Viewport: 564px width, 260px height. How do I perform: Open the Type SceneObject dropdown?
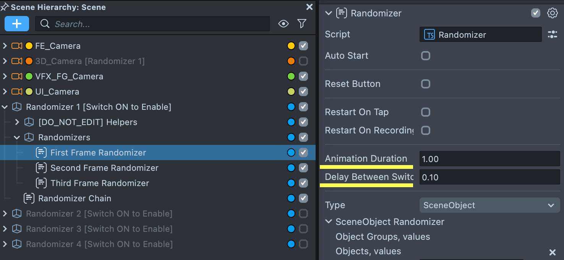coord(489,205)
